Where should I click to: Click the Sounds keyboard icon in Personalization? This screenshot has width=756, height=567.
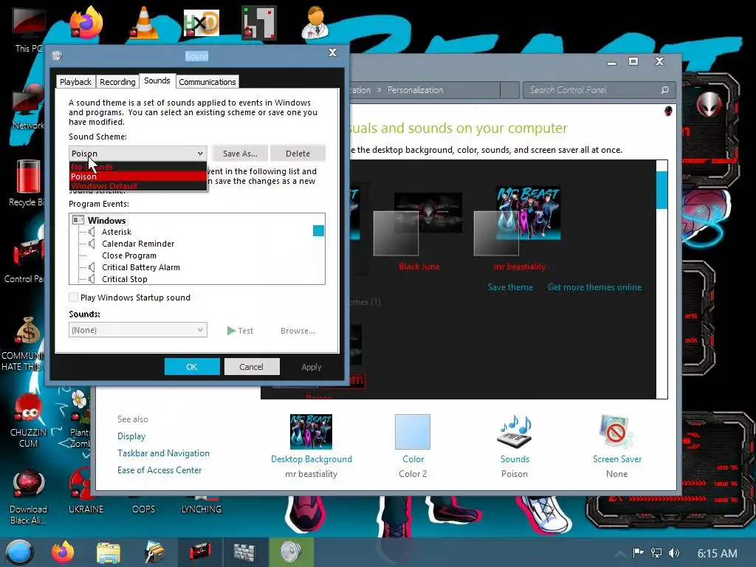(515, 431)
